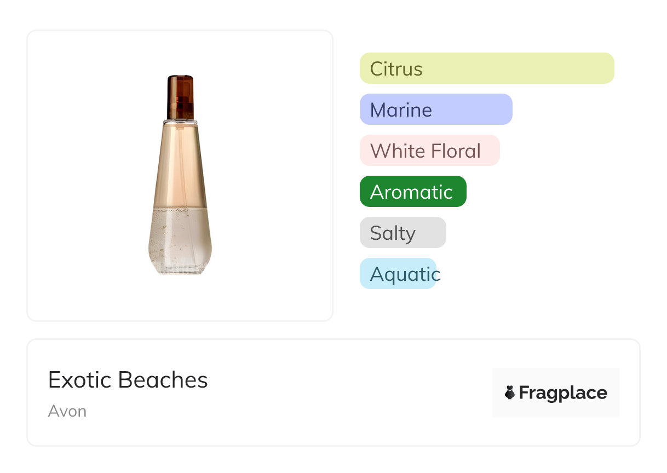This screenshot has height=473, width=667.
Task: Click the brown cap of the bottle
Action: [180, 96]
